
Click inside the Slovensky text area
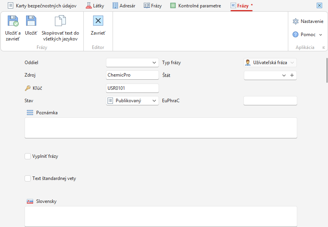pos(161,217)
